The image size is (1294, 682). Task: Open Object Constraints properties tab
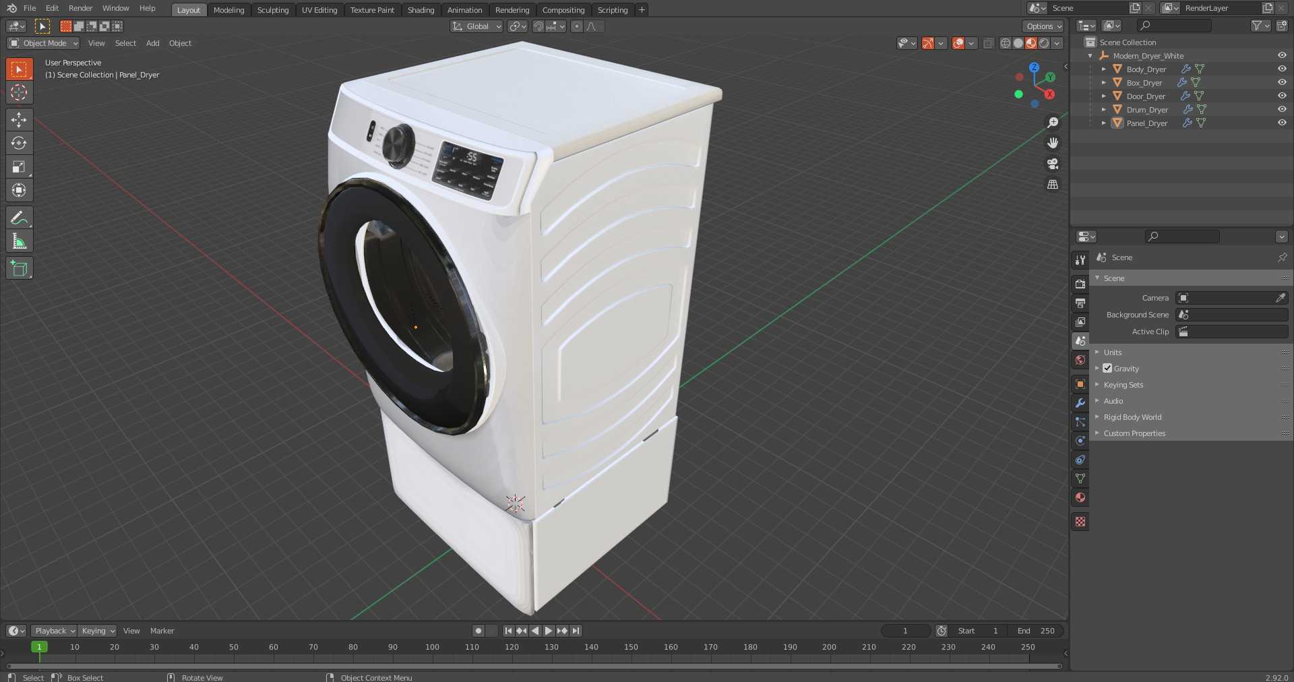click(1080, 460)
